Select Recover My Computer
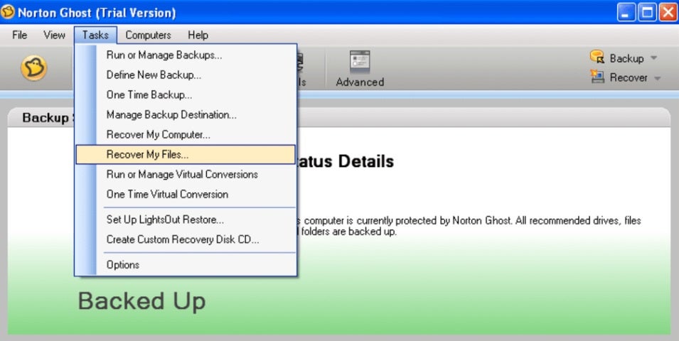 click(x=186, y=134)
